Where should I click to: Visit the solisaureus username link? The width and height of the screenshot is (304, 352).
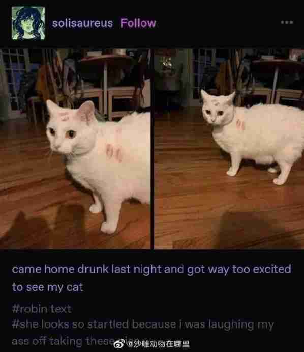pyautogui.click(x=82, y=23)
